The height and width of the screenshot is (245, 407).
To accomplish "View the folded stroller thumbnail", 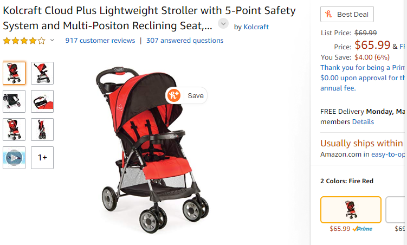I will (42, 130).
